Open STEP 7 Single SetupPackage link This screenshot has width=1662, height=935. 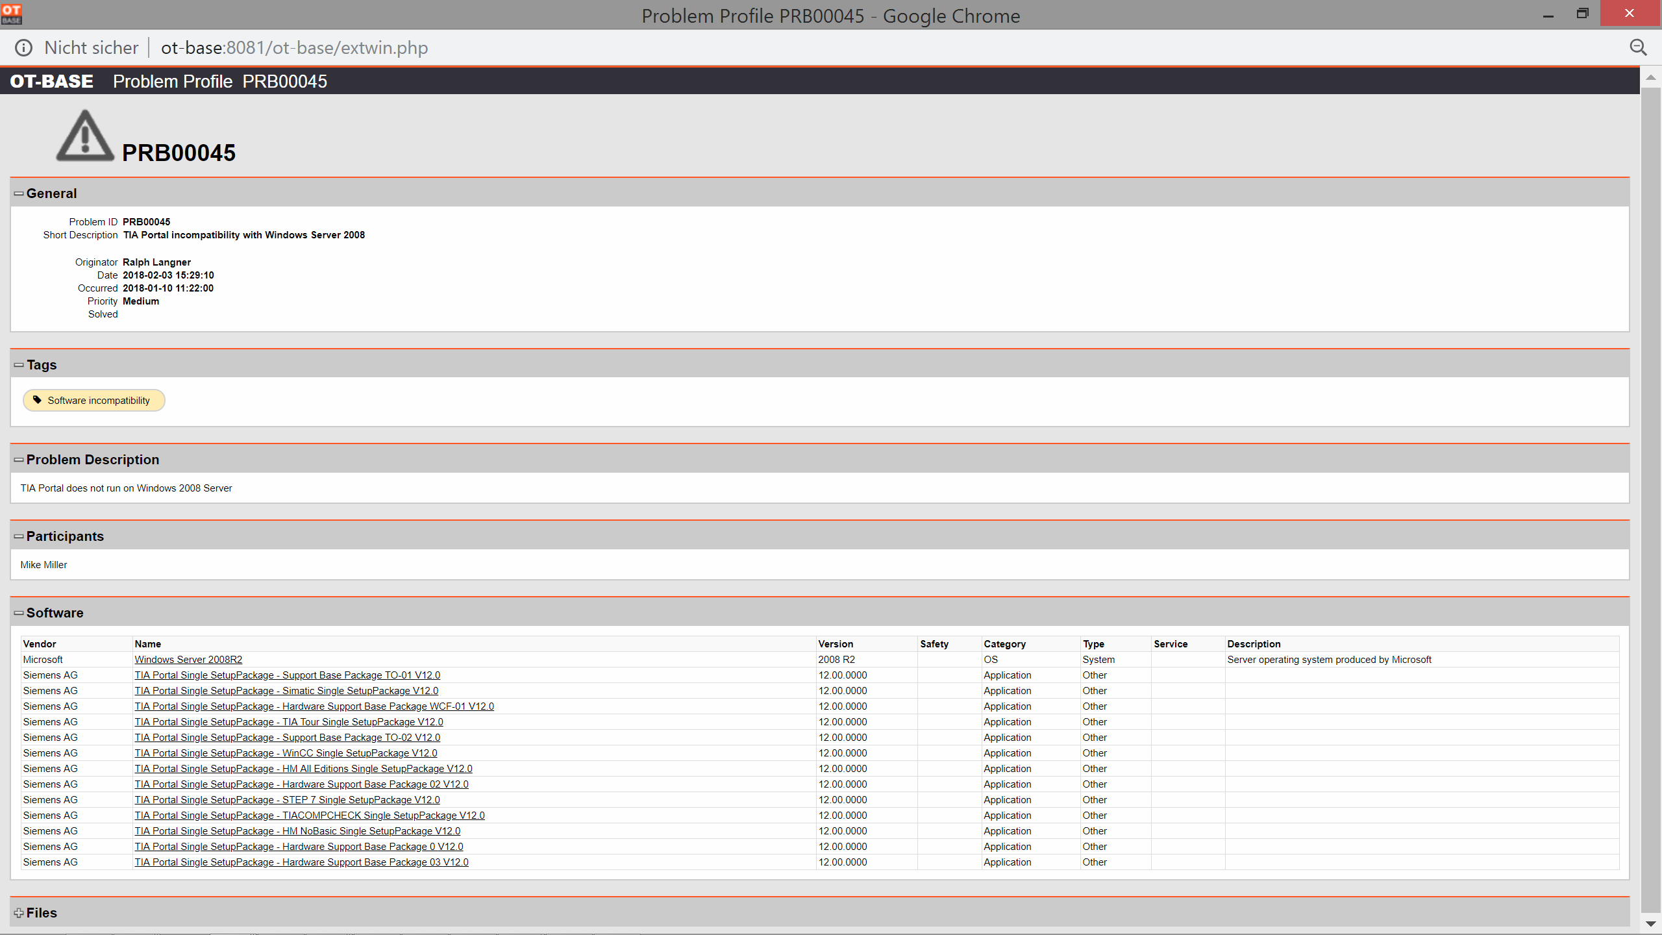click(287, 800)
